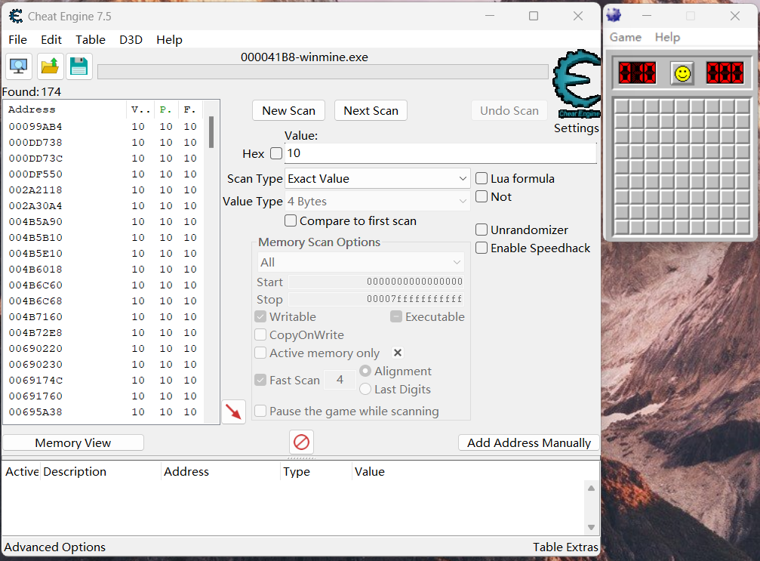Toggle the Enable Speedhack checkbox
This screenshot has height=561, width=760.
[x=482, y=248]
